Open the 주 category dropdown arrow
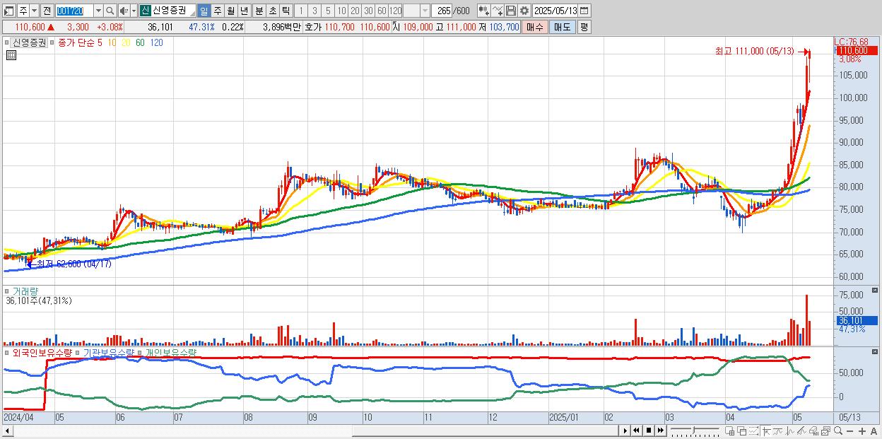 click(34, 11)
